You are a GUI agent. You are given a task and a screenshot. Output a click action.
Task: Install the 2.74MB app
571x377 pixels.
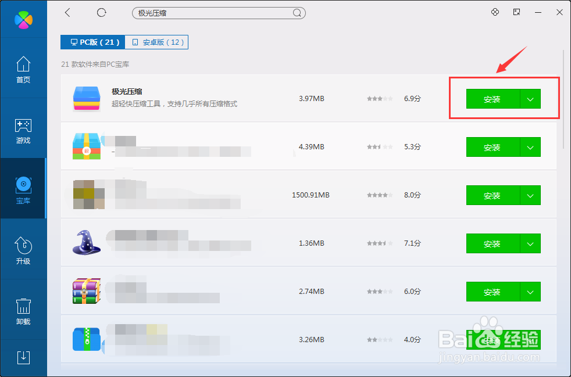pos(493,292)
